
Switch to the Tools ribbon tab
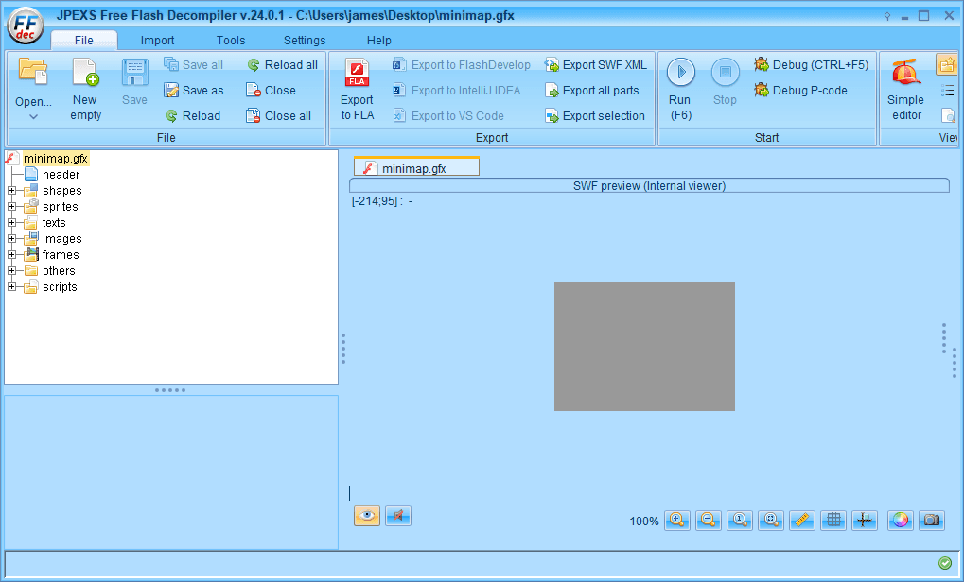[x=231, y=41]
